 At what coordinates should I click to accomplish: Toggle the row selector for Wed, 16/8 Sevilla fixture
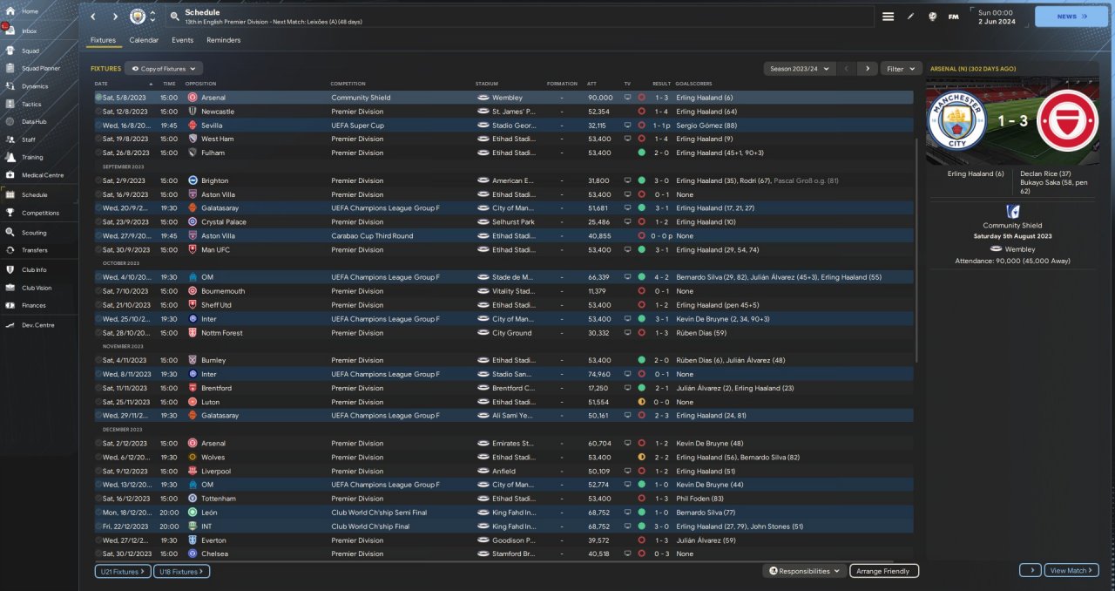point(98,126)
